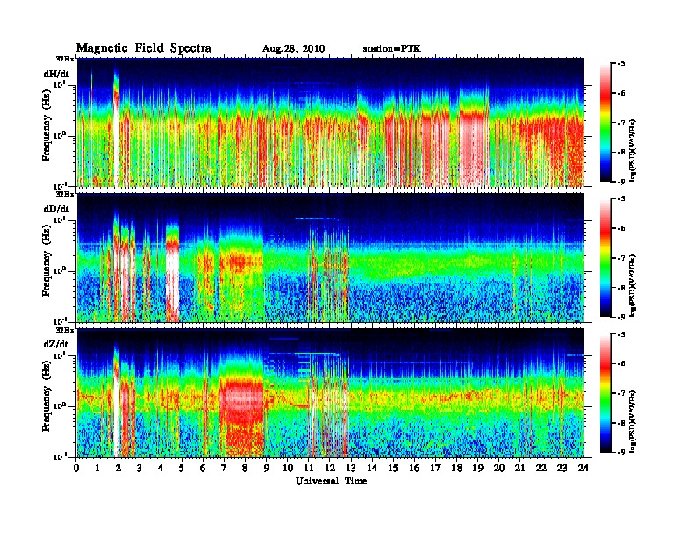Click the color bar beside the dZ/dt panel
Screen dimensions: 695x537
(x=605, y=393)
